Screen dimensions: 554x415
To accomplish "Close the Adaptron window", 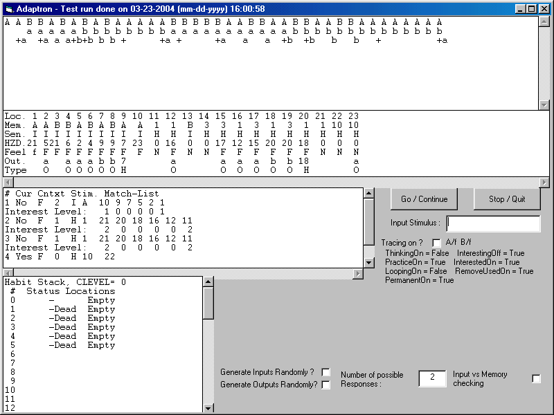I will pyautogui.click(x=544, y=9).
